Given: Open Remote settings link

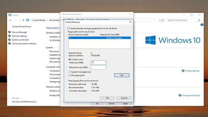Looking at the screenshot, I should pyautogui.click(x=20, y=36).
